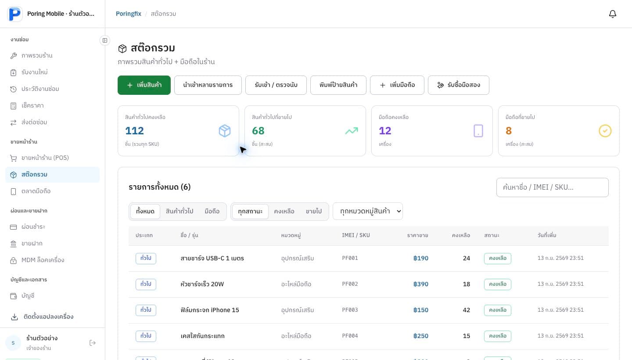The image size is (632, 360).
Task: Click the package icon beside สต๊อกรวม heading
Action: [122, 49]
